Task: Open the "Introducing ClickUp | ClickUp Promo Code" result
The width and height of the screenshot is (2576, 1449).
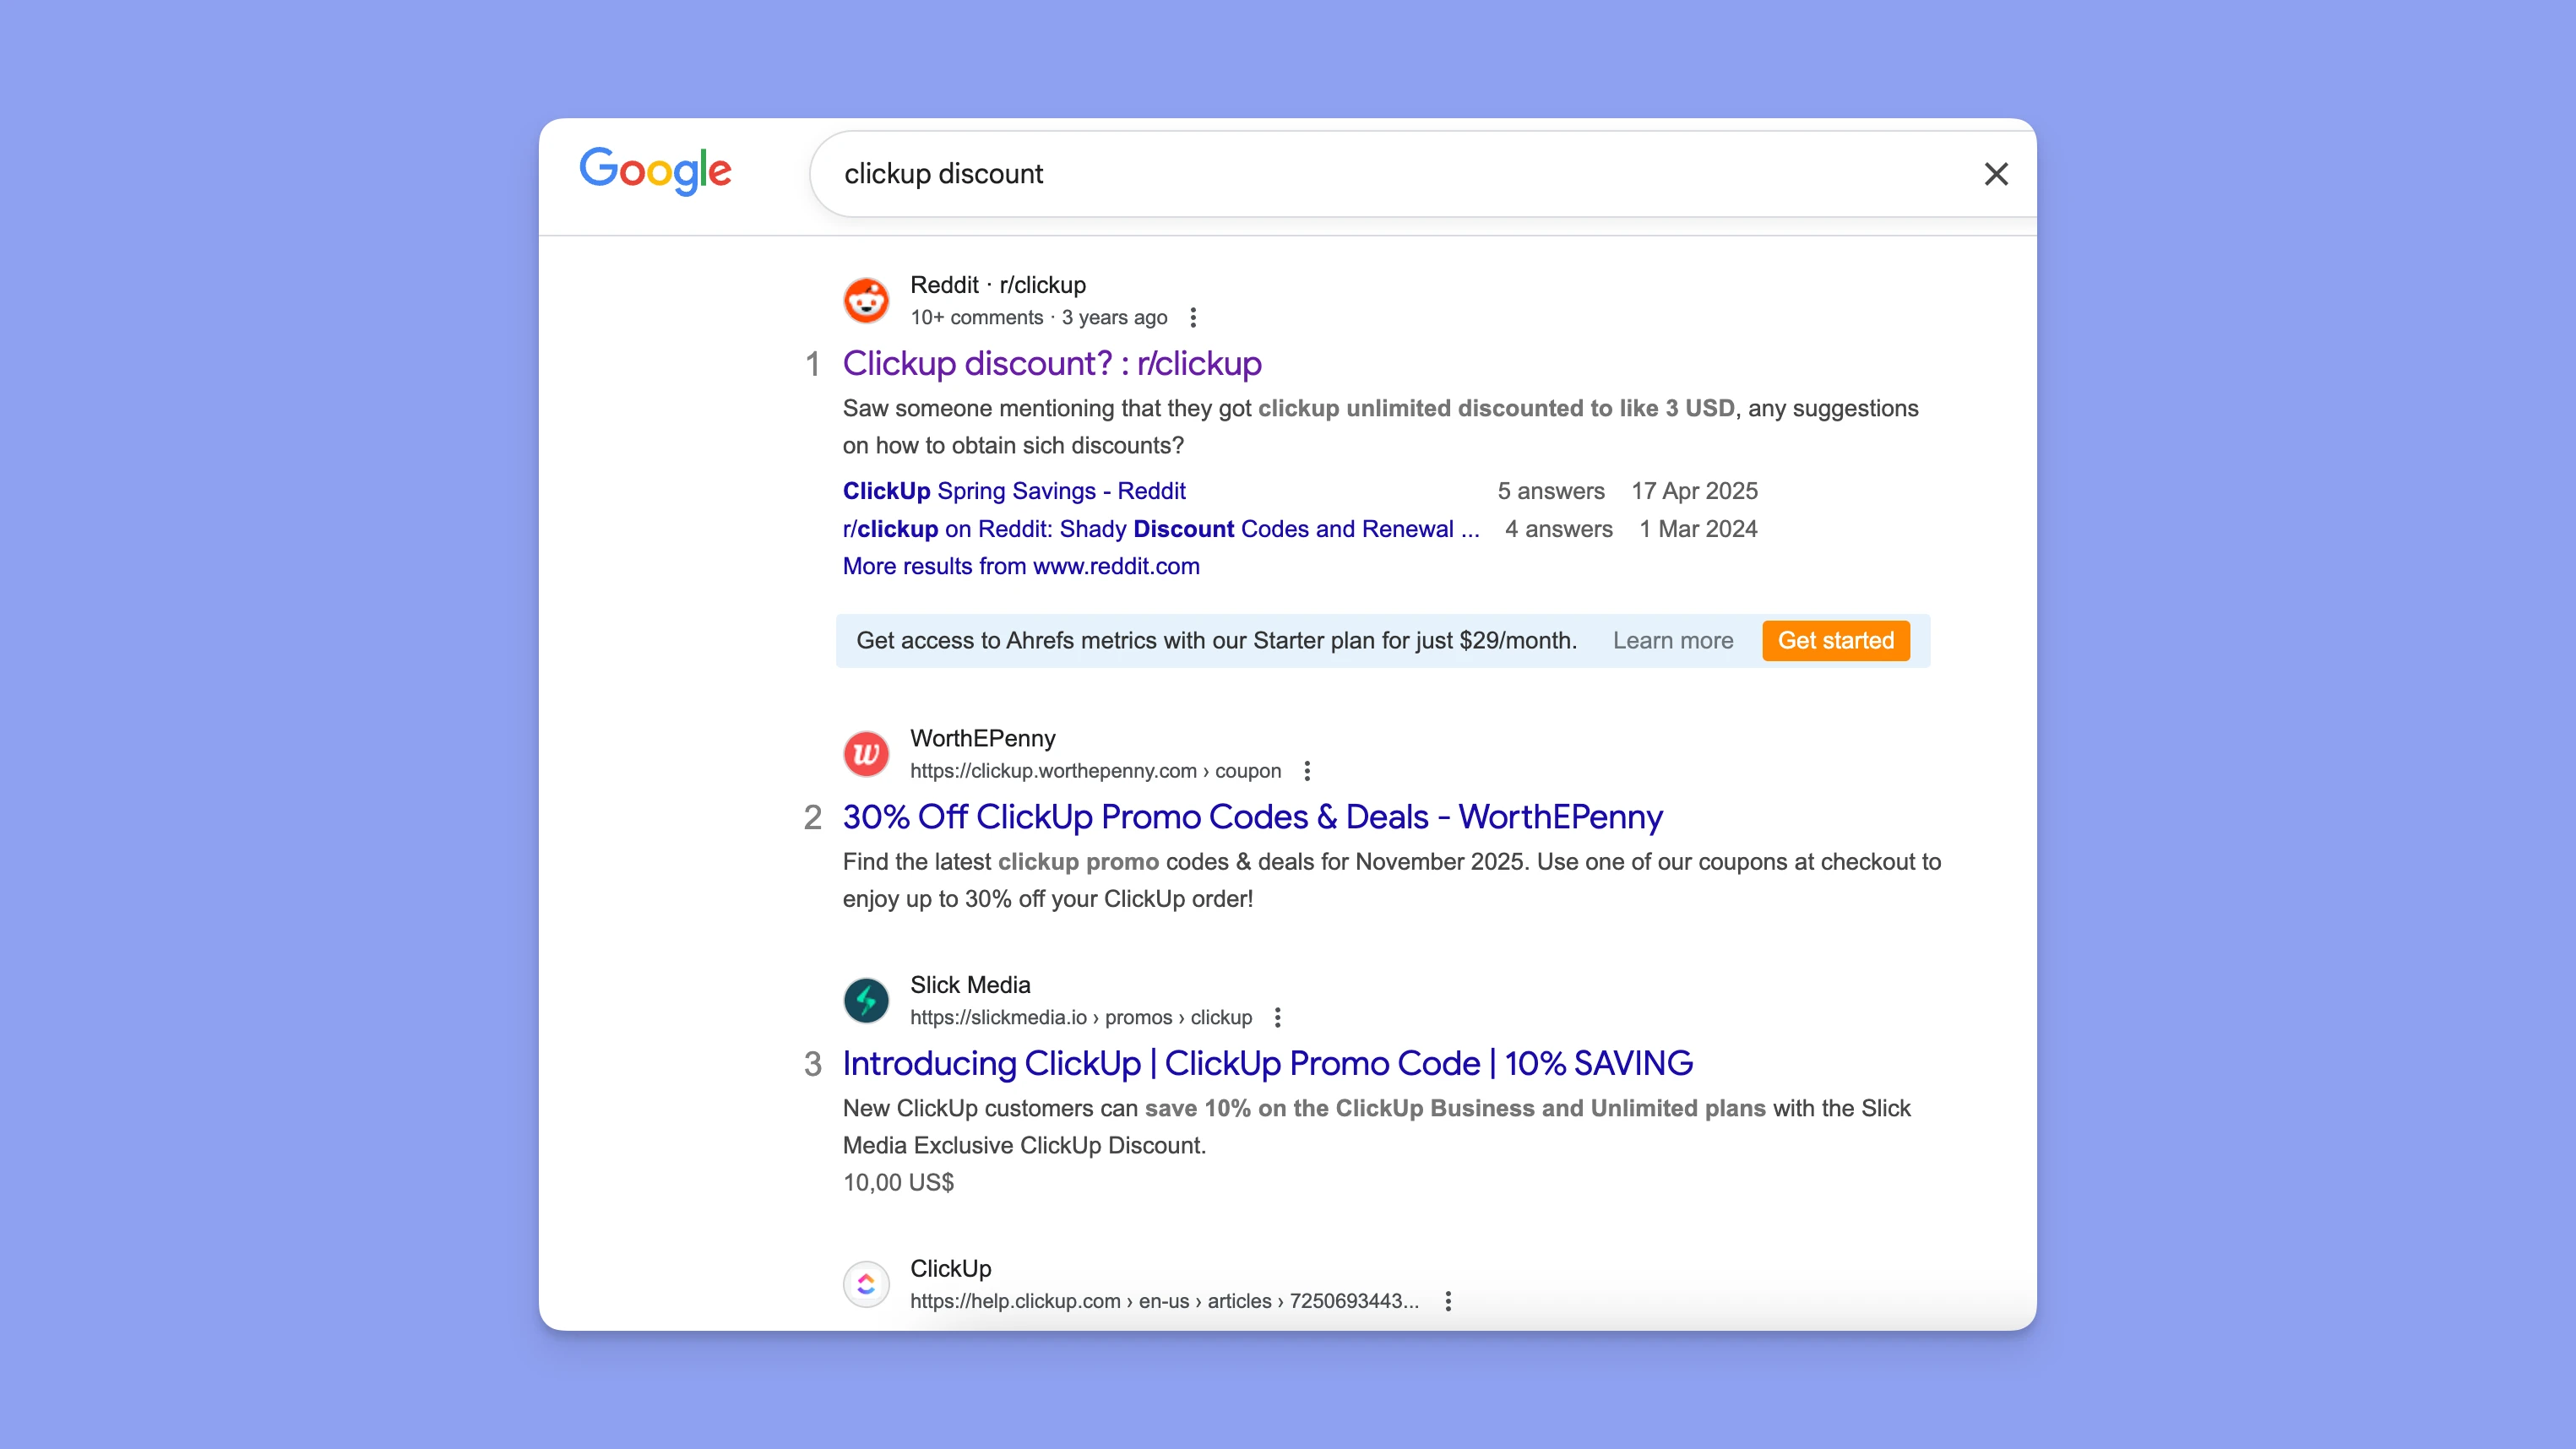Action: (1266, 1063)
